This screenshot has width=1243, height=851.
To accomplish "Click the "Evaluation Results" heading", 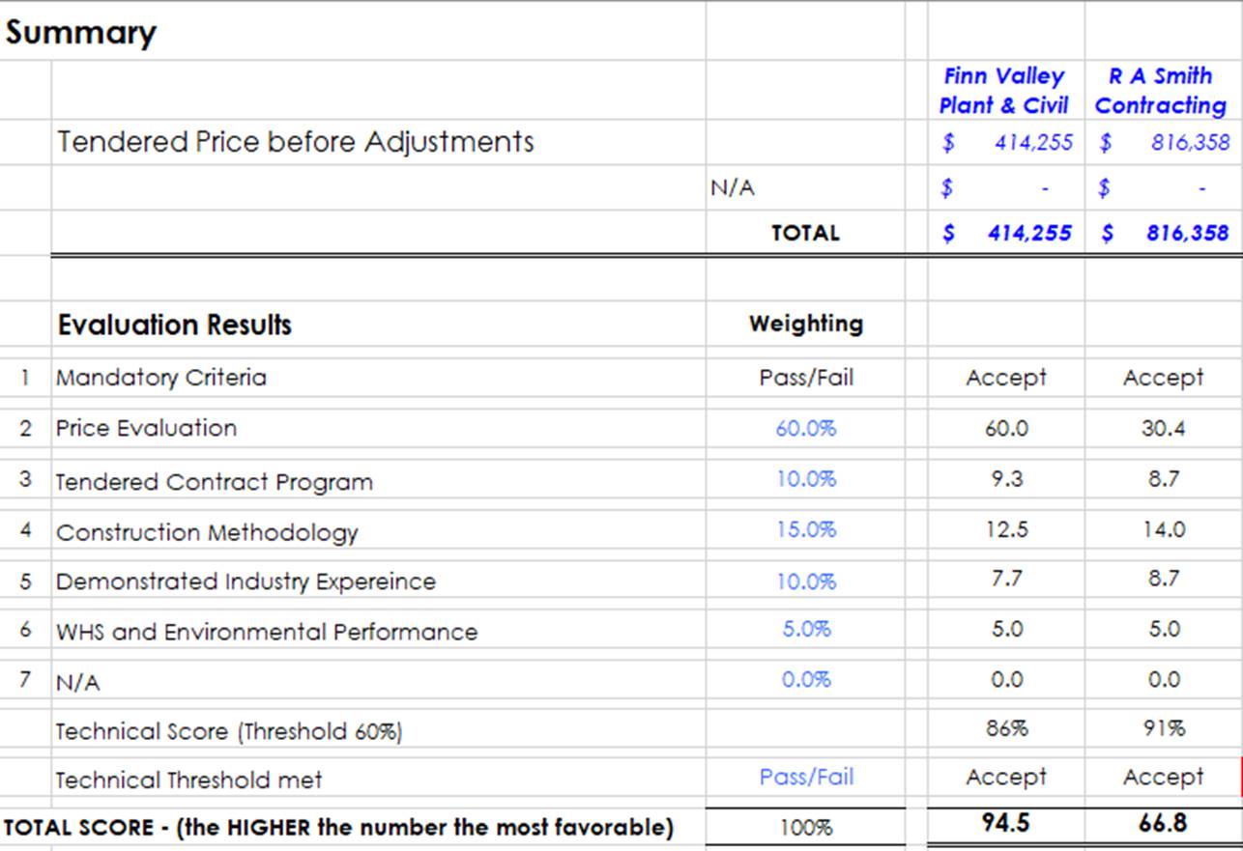I will pos(174,325).
